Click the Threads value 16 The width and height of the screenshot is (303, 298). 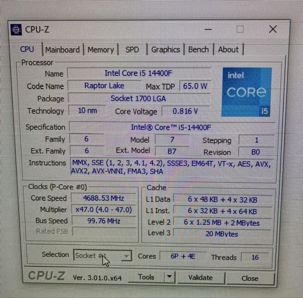pos(255,257)
